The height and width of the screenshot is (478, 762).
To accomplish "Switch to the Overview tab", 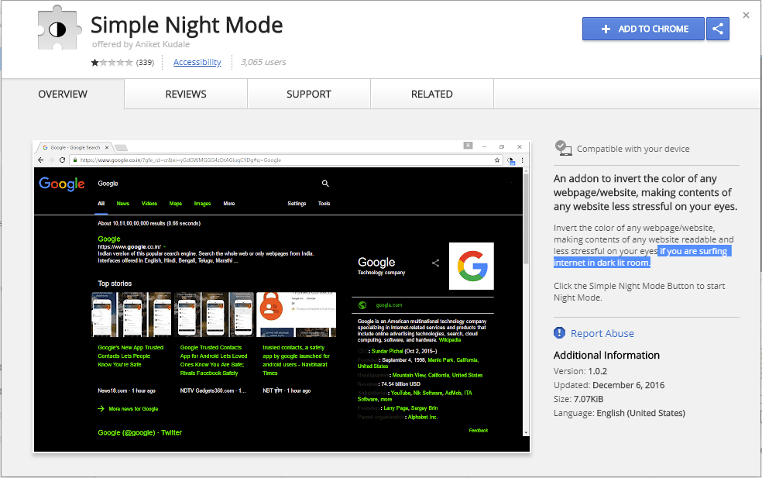I will pyautogui.click(x=63, y=94).
